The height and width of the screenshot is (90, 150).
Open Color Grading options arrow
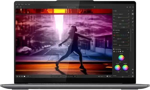[x=129, y=49]
